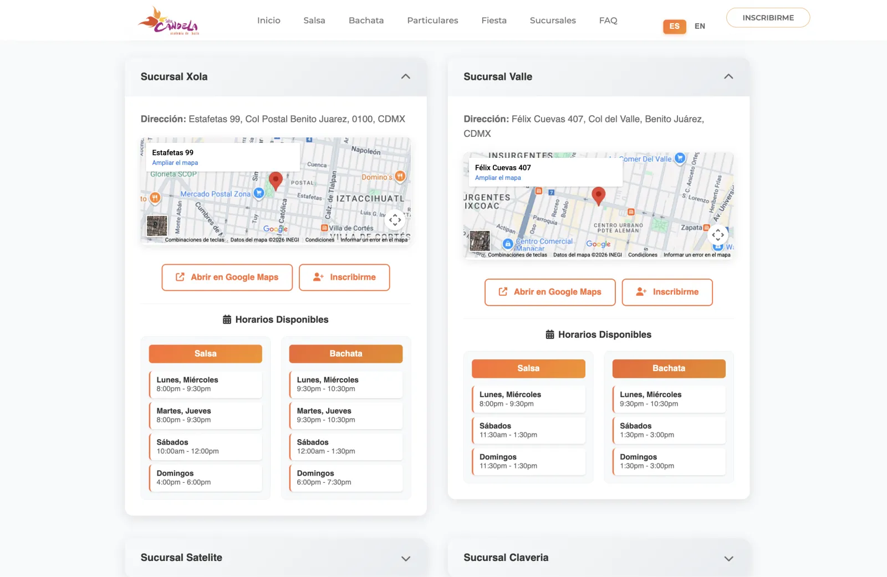
Task: Click calendar icon beside Xola Horarios Disponibles
Action: [x=227, y=320]
